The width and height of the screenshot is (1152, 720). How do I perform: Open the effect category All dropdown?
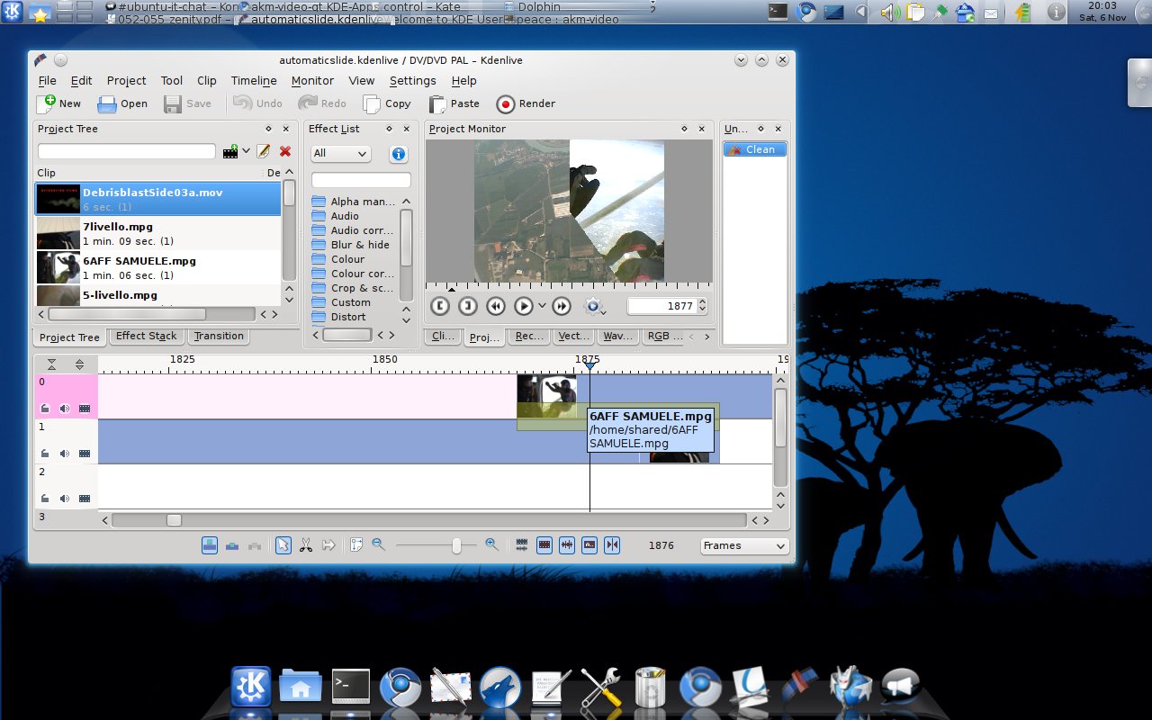tap(340, 154)
